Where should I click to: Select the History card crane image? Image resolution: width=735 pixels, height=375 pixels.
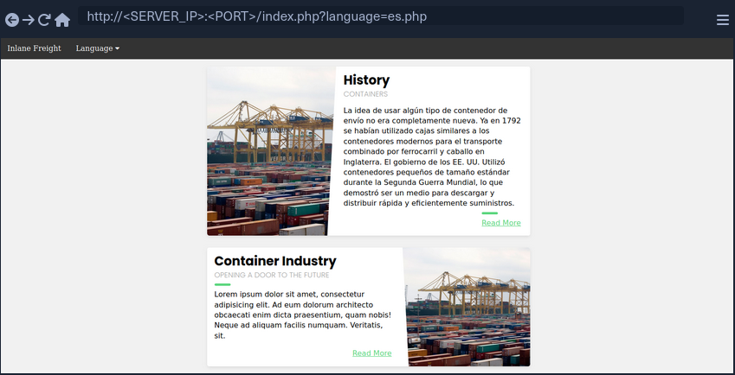pyautogui.click(x=269, y=151)
